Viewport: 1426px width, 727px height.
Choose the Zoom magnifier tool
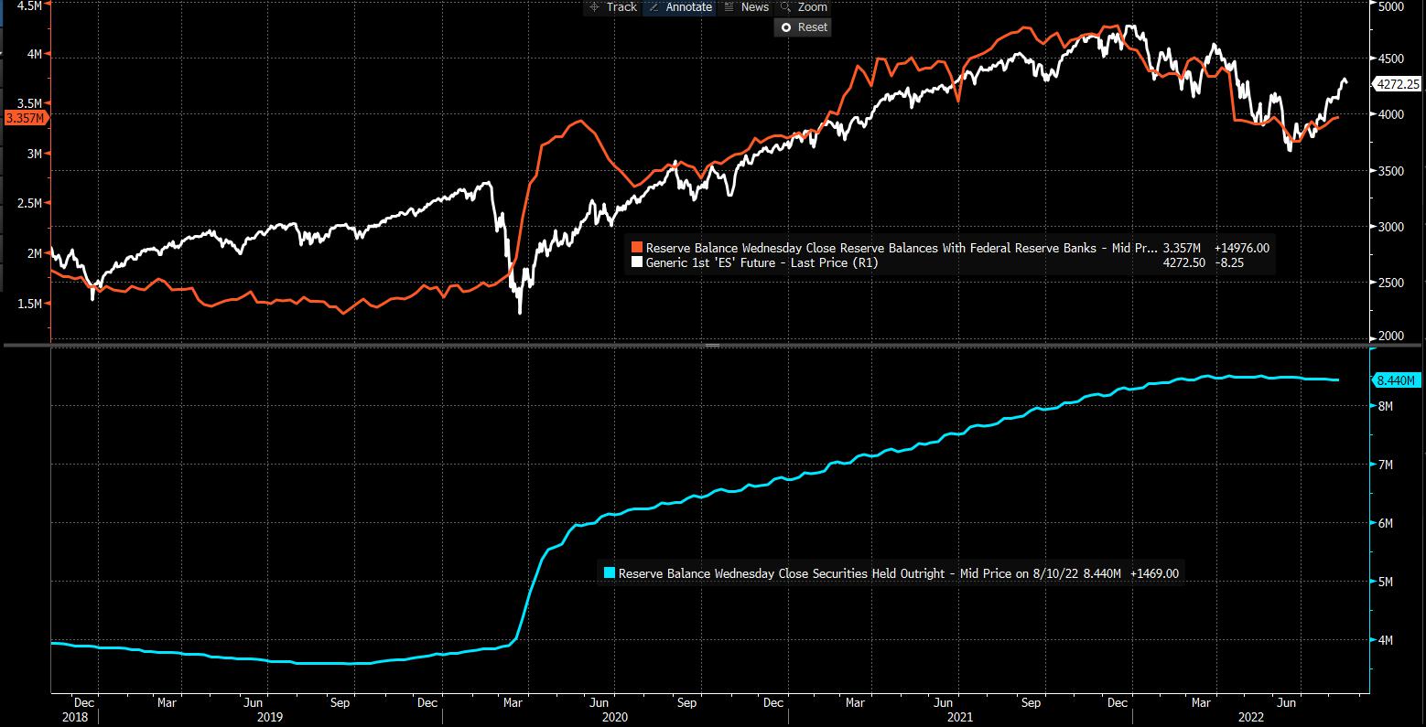point(804,6)
